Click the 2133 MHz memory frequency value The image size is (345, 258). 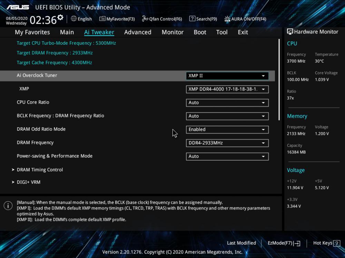296,133
